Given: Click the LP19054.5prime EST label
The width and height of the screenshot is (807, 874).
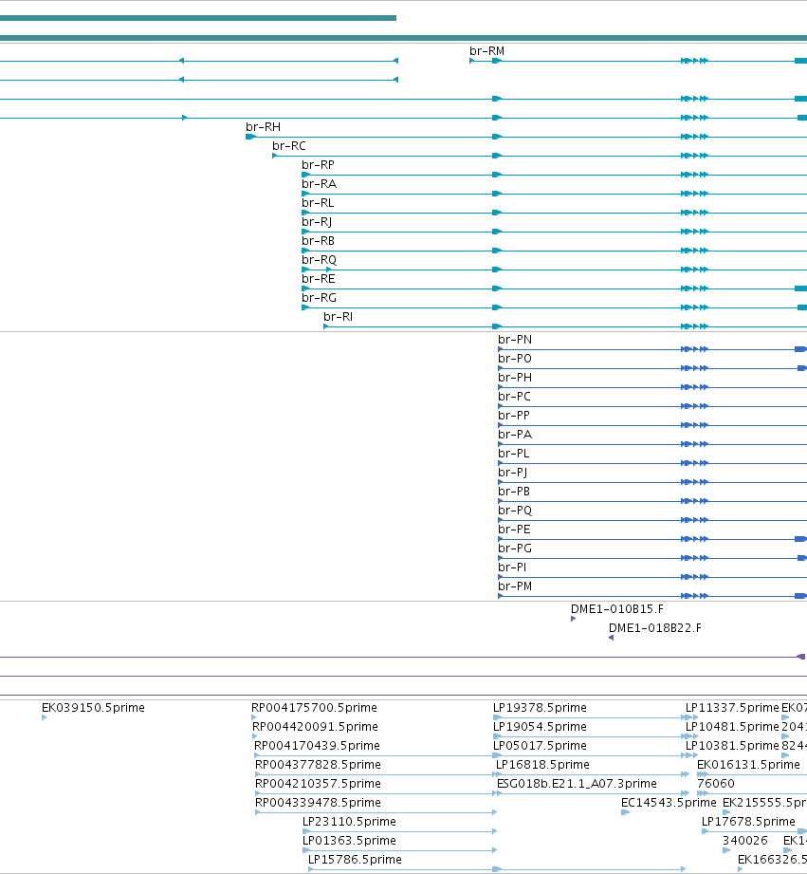Looking at the screenshot, I should tap(540, 726).
